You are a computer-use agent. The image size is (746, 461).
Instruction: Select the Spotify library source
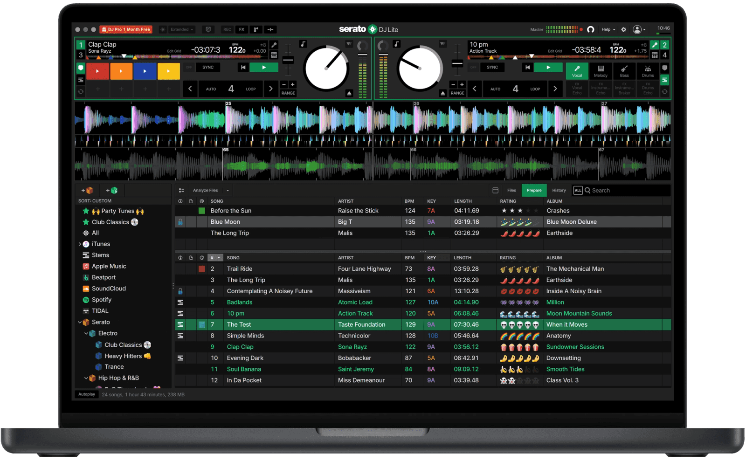click(102, 300)
